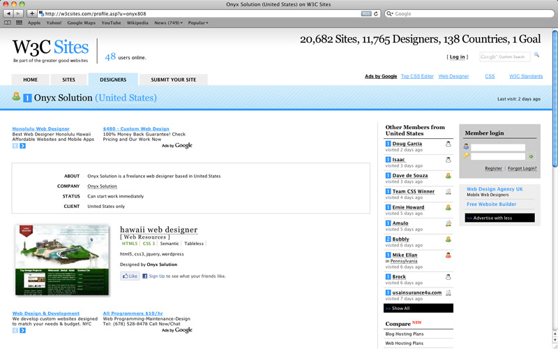The image size is (558, 349).
Task: Click Bubbly's member avatar icon
Action: point(448,239)
